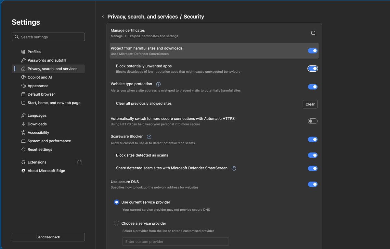Click 'Your current service provider may not provide secure DNS'

(166, 210)
